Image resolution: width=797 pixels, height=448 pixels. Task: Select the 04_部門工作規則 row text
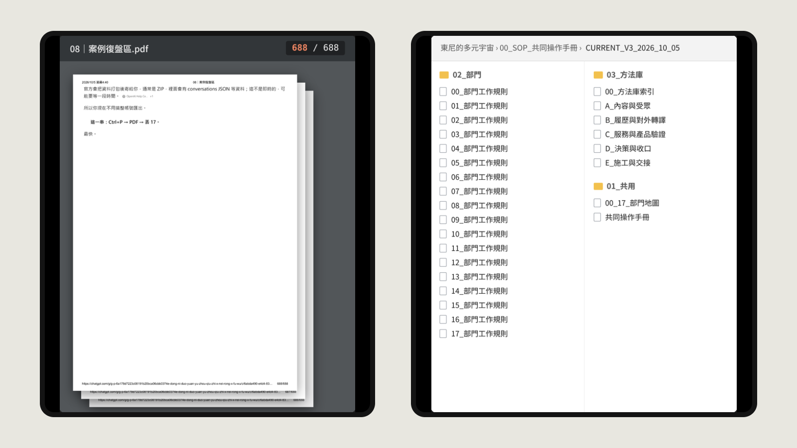coord(479,148)
